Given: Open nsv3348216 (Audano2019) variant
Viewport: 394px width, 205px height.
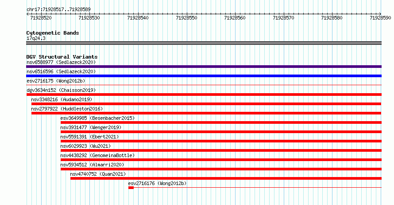Looking at the screenshot, I should [62, 99].
